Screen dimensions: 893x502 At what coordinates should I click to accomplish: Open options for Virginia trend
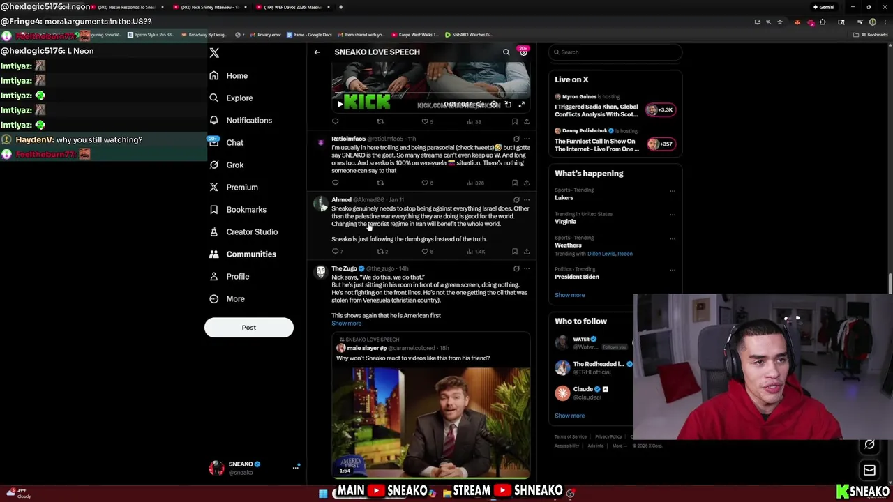[x=673, y=214]
